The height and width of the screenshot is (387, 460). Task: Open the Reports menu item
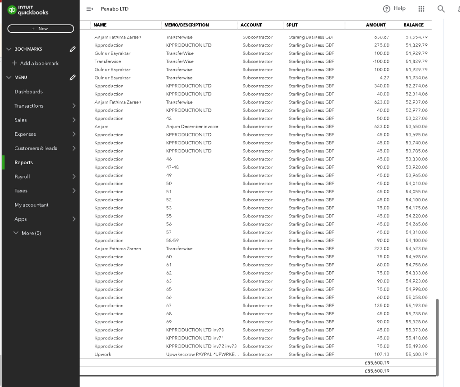(23, 162)
